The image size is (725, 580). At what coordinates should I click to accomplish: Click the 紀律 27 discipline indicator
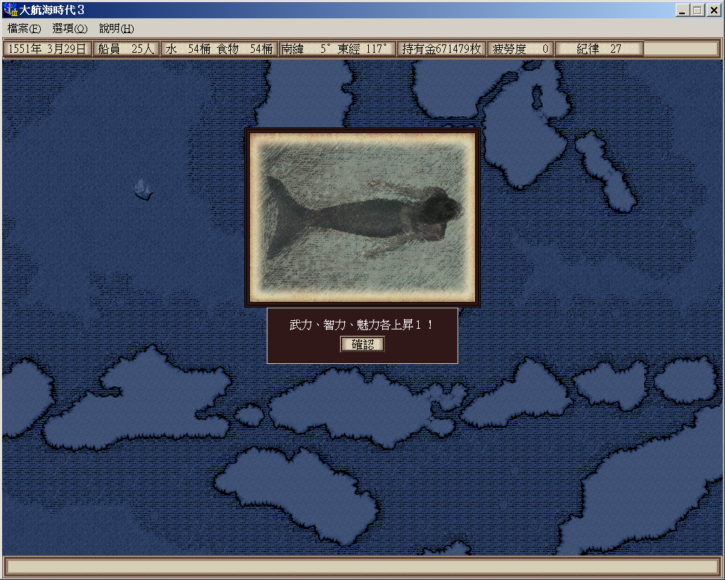click(x=599, y=49)
